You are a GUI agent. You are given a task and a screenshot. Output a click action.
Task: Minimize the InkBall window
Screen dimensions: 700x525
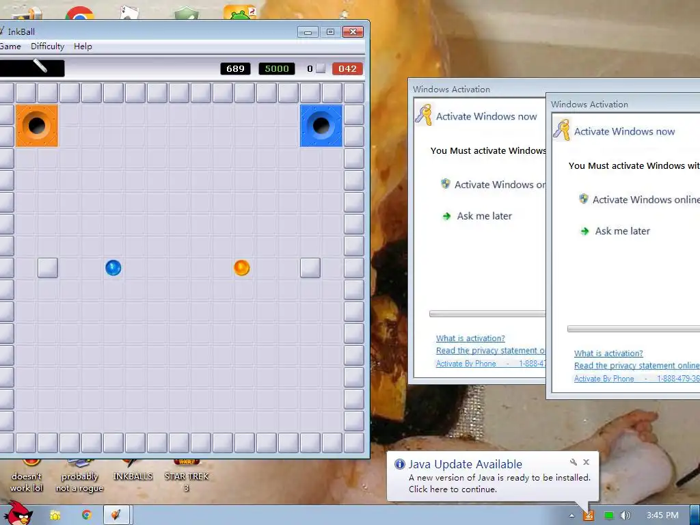point(308,31)
